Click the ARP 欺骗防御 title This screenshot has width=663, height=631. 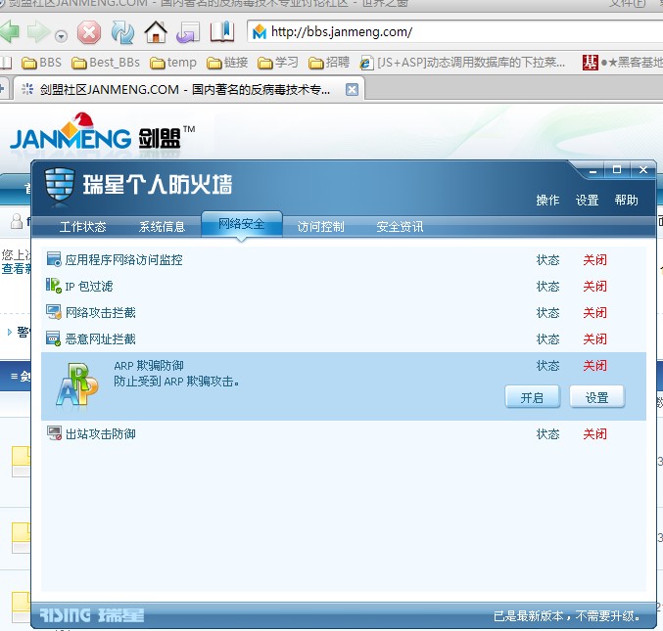point(149,365)
